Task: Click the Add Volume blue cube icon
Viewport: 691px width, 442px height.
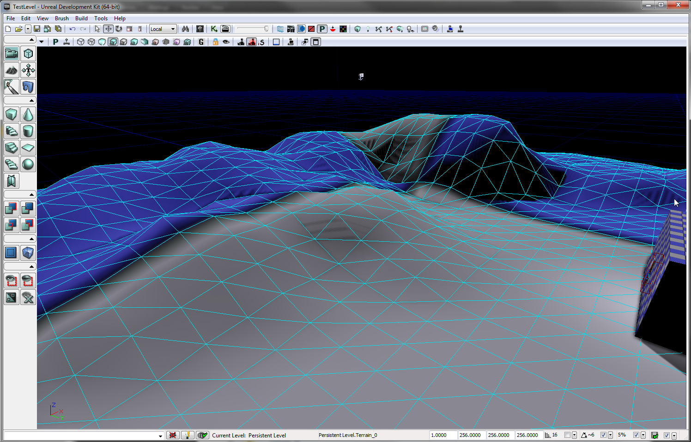Action: [x=28, y=253]
